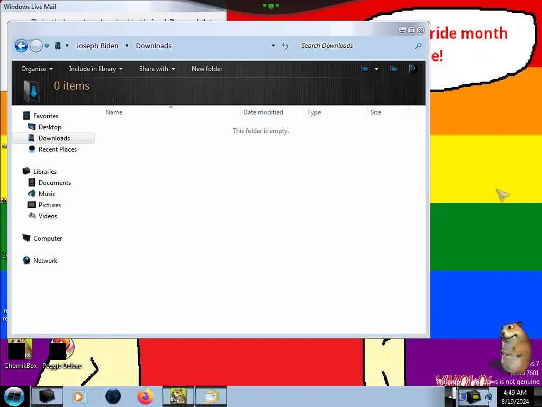Click the Downloads breadcrumb in address bar
Viewport: 542px width, 407px height.
(x=153, y=46)
